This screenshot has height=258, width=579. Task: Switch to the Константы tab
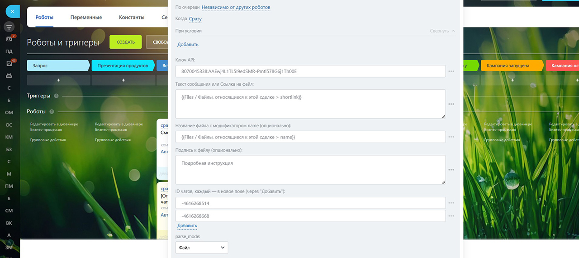coord(132,18)
